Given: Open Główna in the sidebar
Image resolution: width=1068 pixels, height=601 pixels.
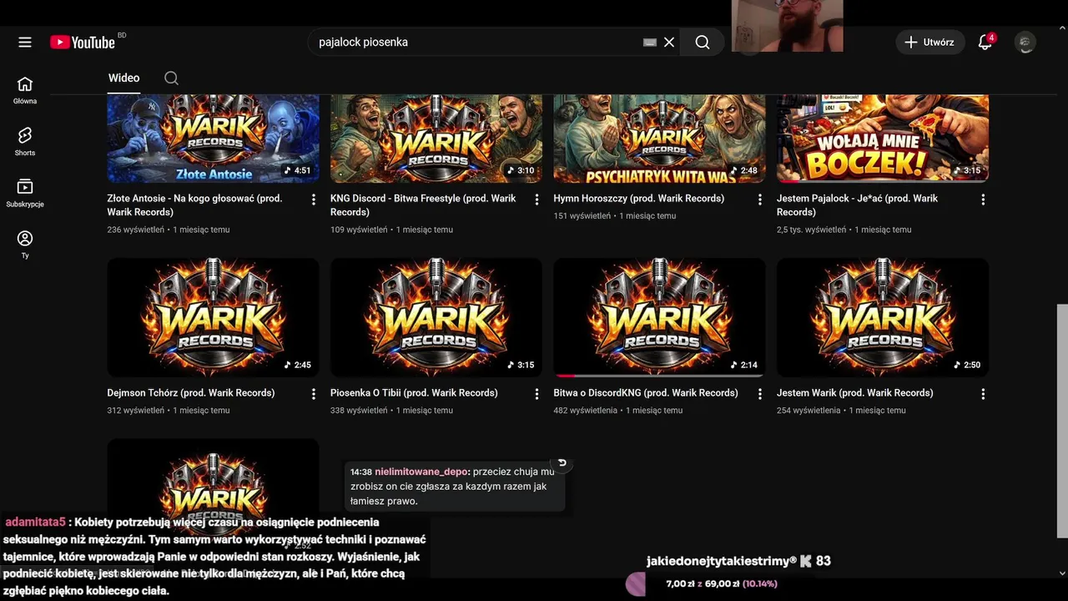Looking at the screenshot, I should (25, 90).
